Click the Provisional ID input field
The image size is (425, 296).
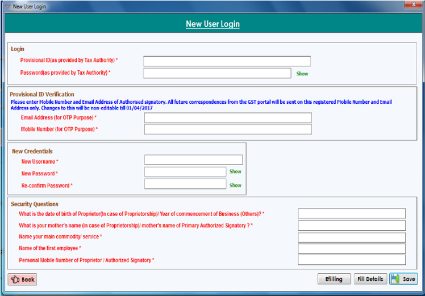coord(227,61)
